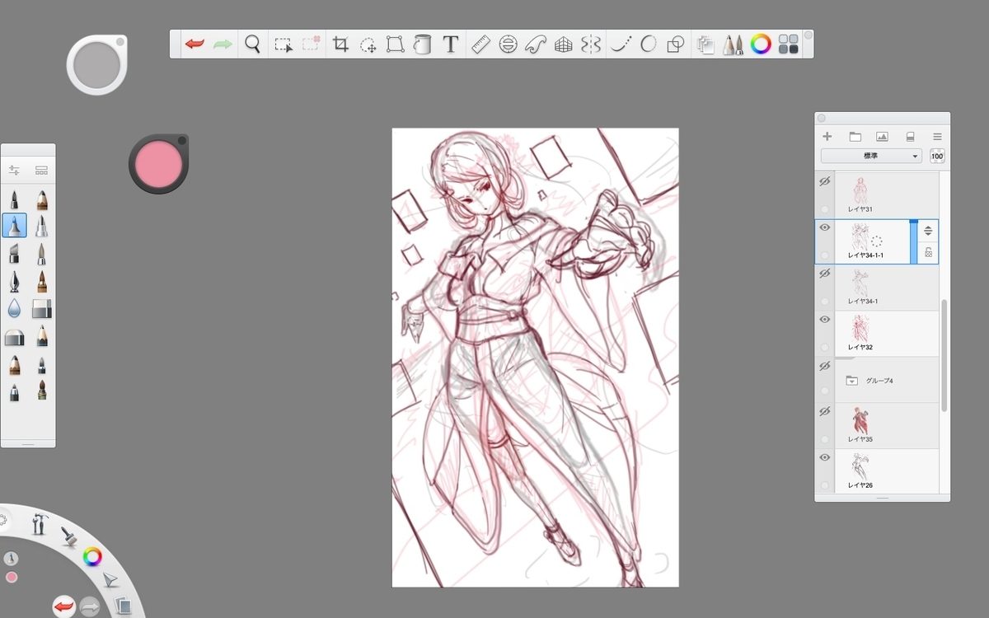The height and width of the screenshot is (618, 989).
Task: Open brush properties sliders in brush palette
Action: pyautogui.click(x=14, y=171)
